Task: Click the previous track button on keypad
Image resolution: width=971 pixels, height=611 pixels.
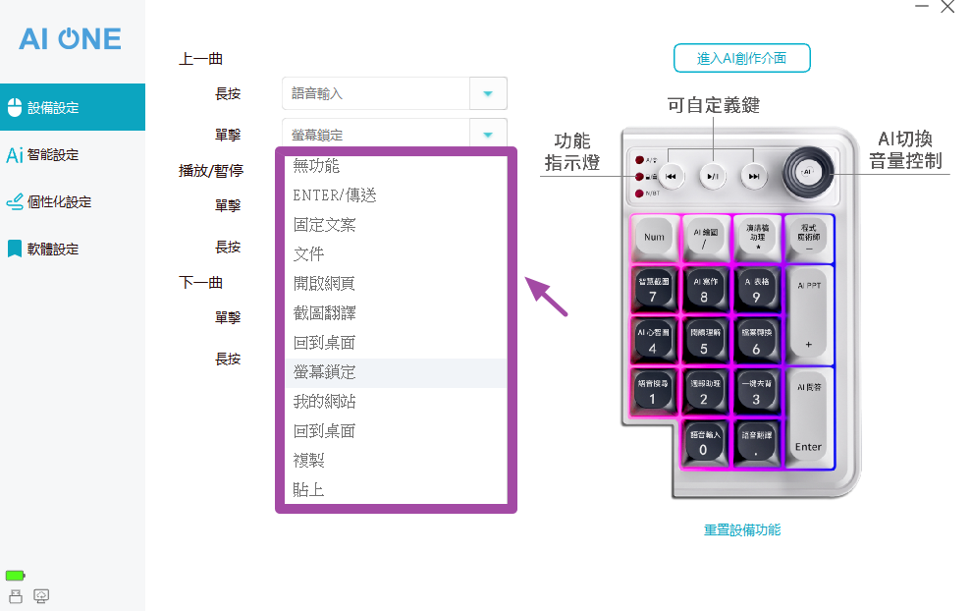Action: point(672,178)
